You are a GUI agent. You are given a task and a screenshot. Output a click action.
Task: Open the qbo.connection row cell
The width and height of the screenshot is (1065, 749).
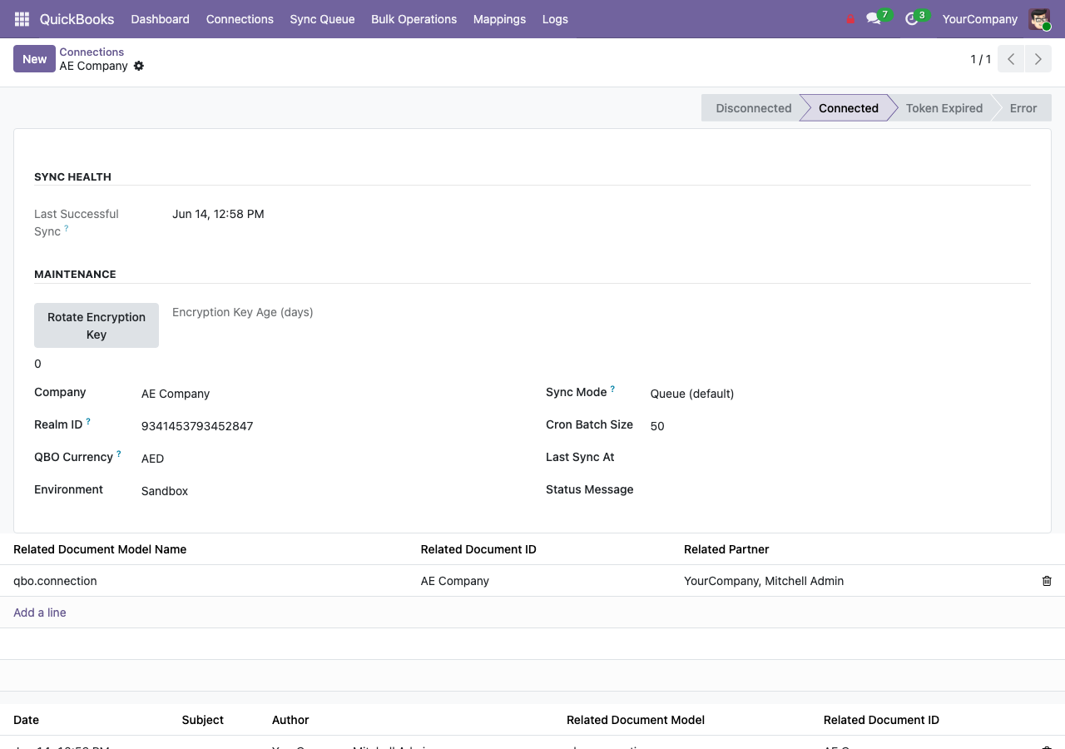point(55,581)
